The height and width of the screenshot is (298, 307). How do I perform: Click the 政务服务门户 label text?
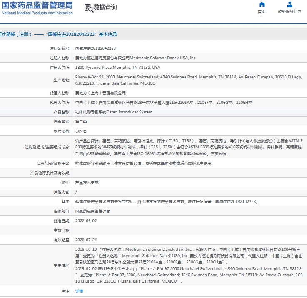(x=290, y=12)
